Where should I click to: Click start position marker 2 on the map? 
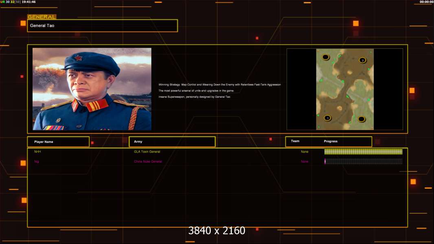coord(363,60)
